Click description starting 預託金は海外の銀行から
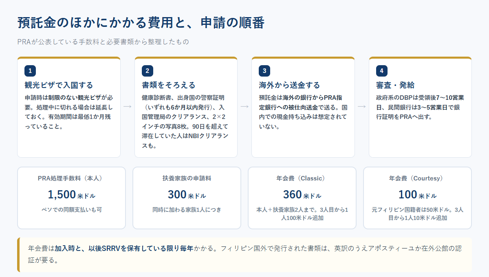This screenshot has width=489, height=277. pos(303,112)
